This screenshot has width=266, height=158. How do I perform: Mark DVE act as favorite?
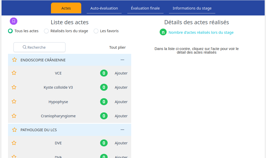coord(14,143)
